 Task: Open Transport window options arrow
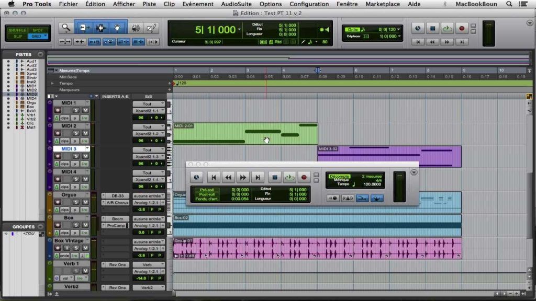point(414,172)
